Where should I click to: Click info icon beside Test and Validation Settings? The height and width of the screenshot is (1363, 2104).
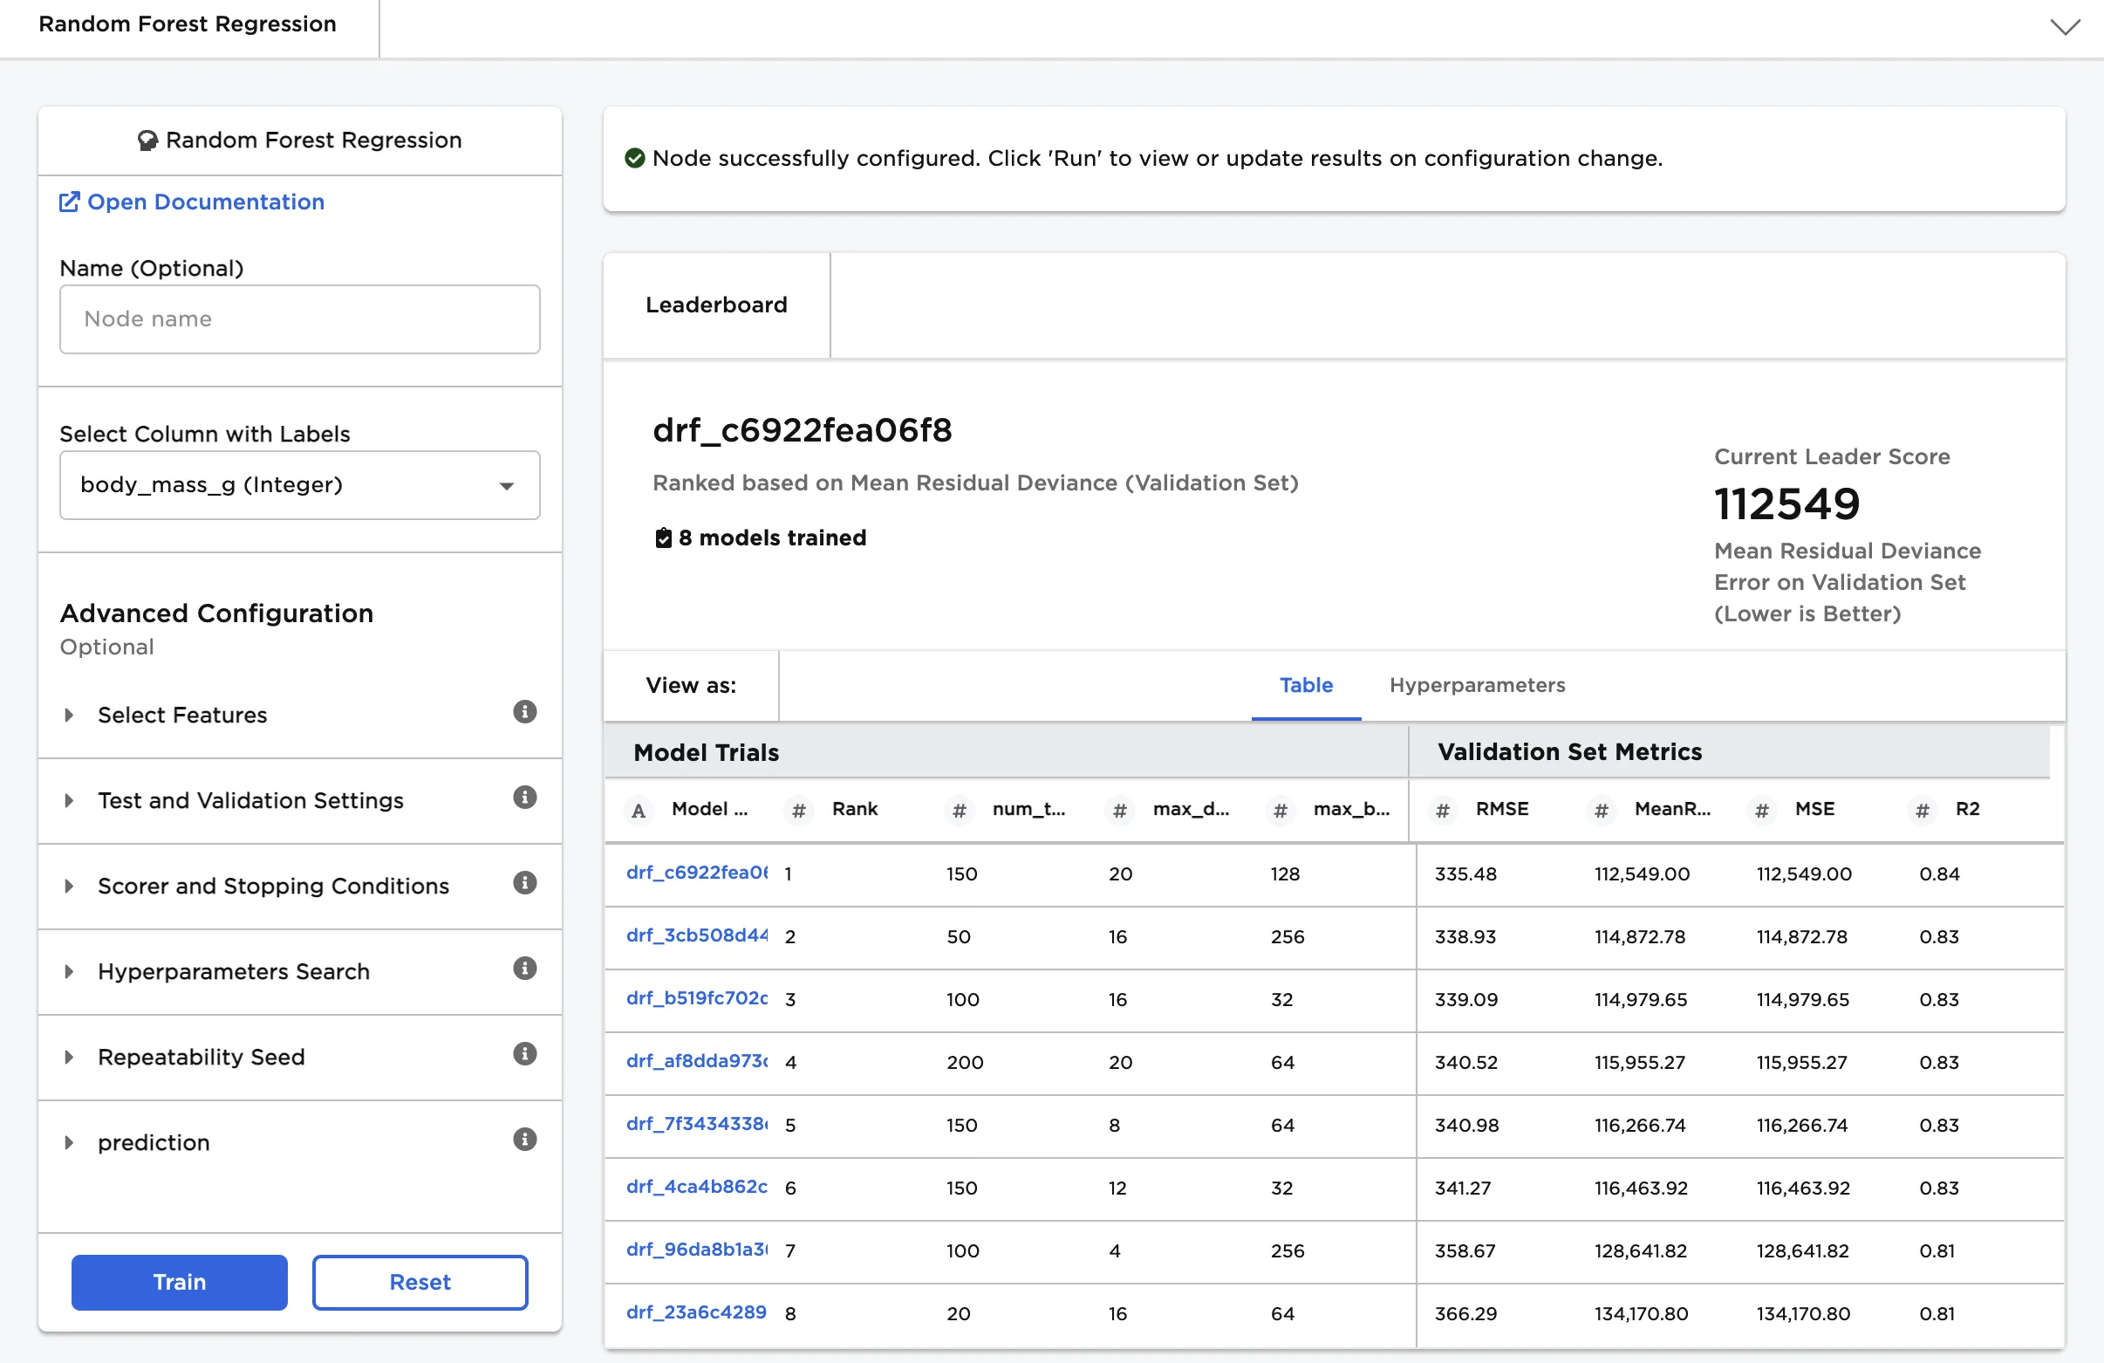tap(524, 798)
